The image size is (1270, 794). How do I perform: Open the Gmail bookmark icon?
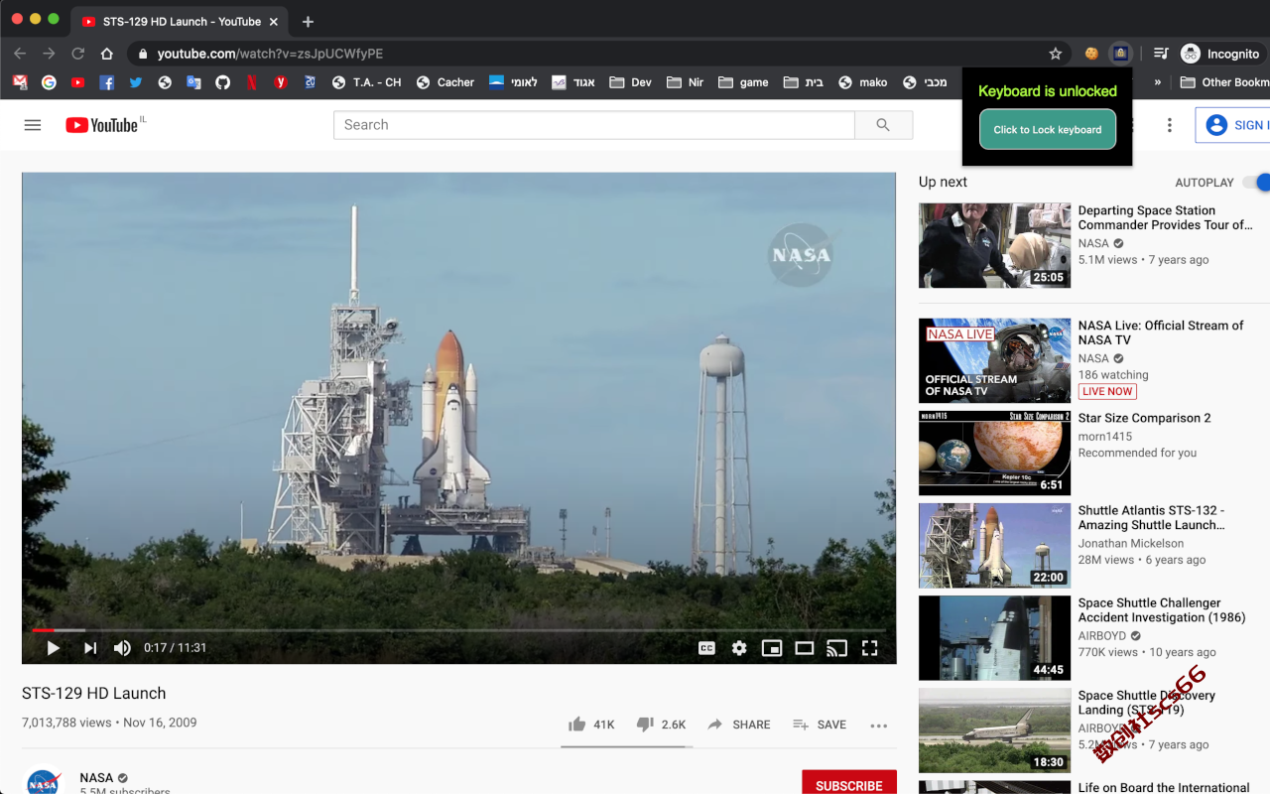[x=20, y=82]
